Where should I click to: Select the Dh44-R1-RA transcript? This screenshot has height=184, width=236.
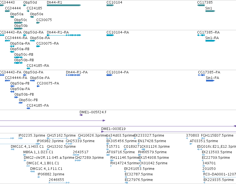64,35
